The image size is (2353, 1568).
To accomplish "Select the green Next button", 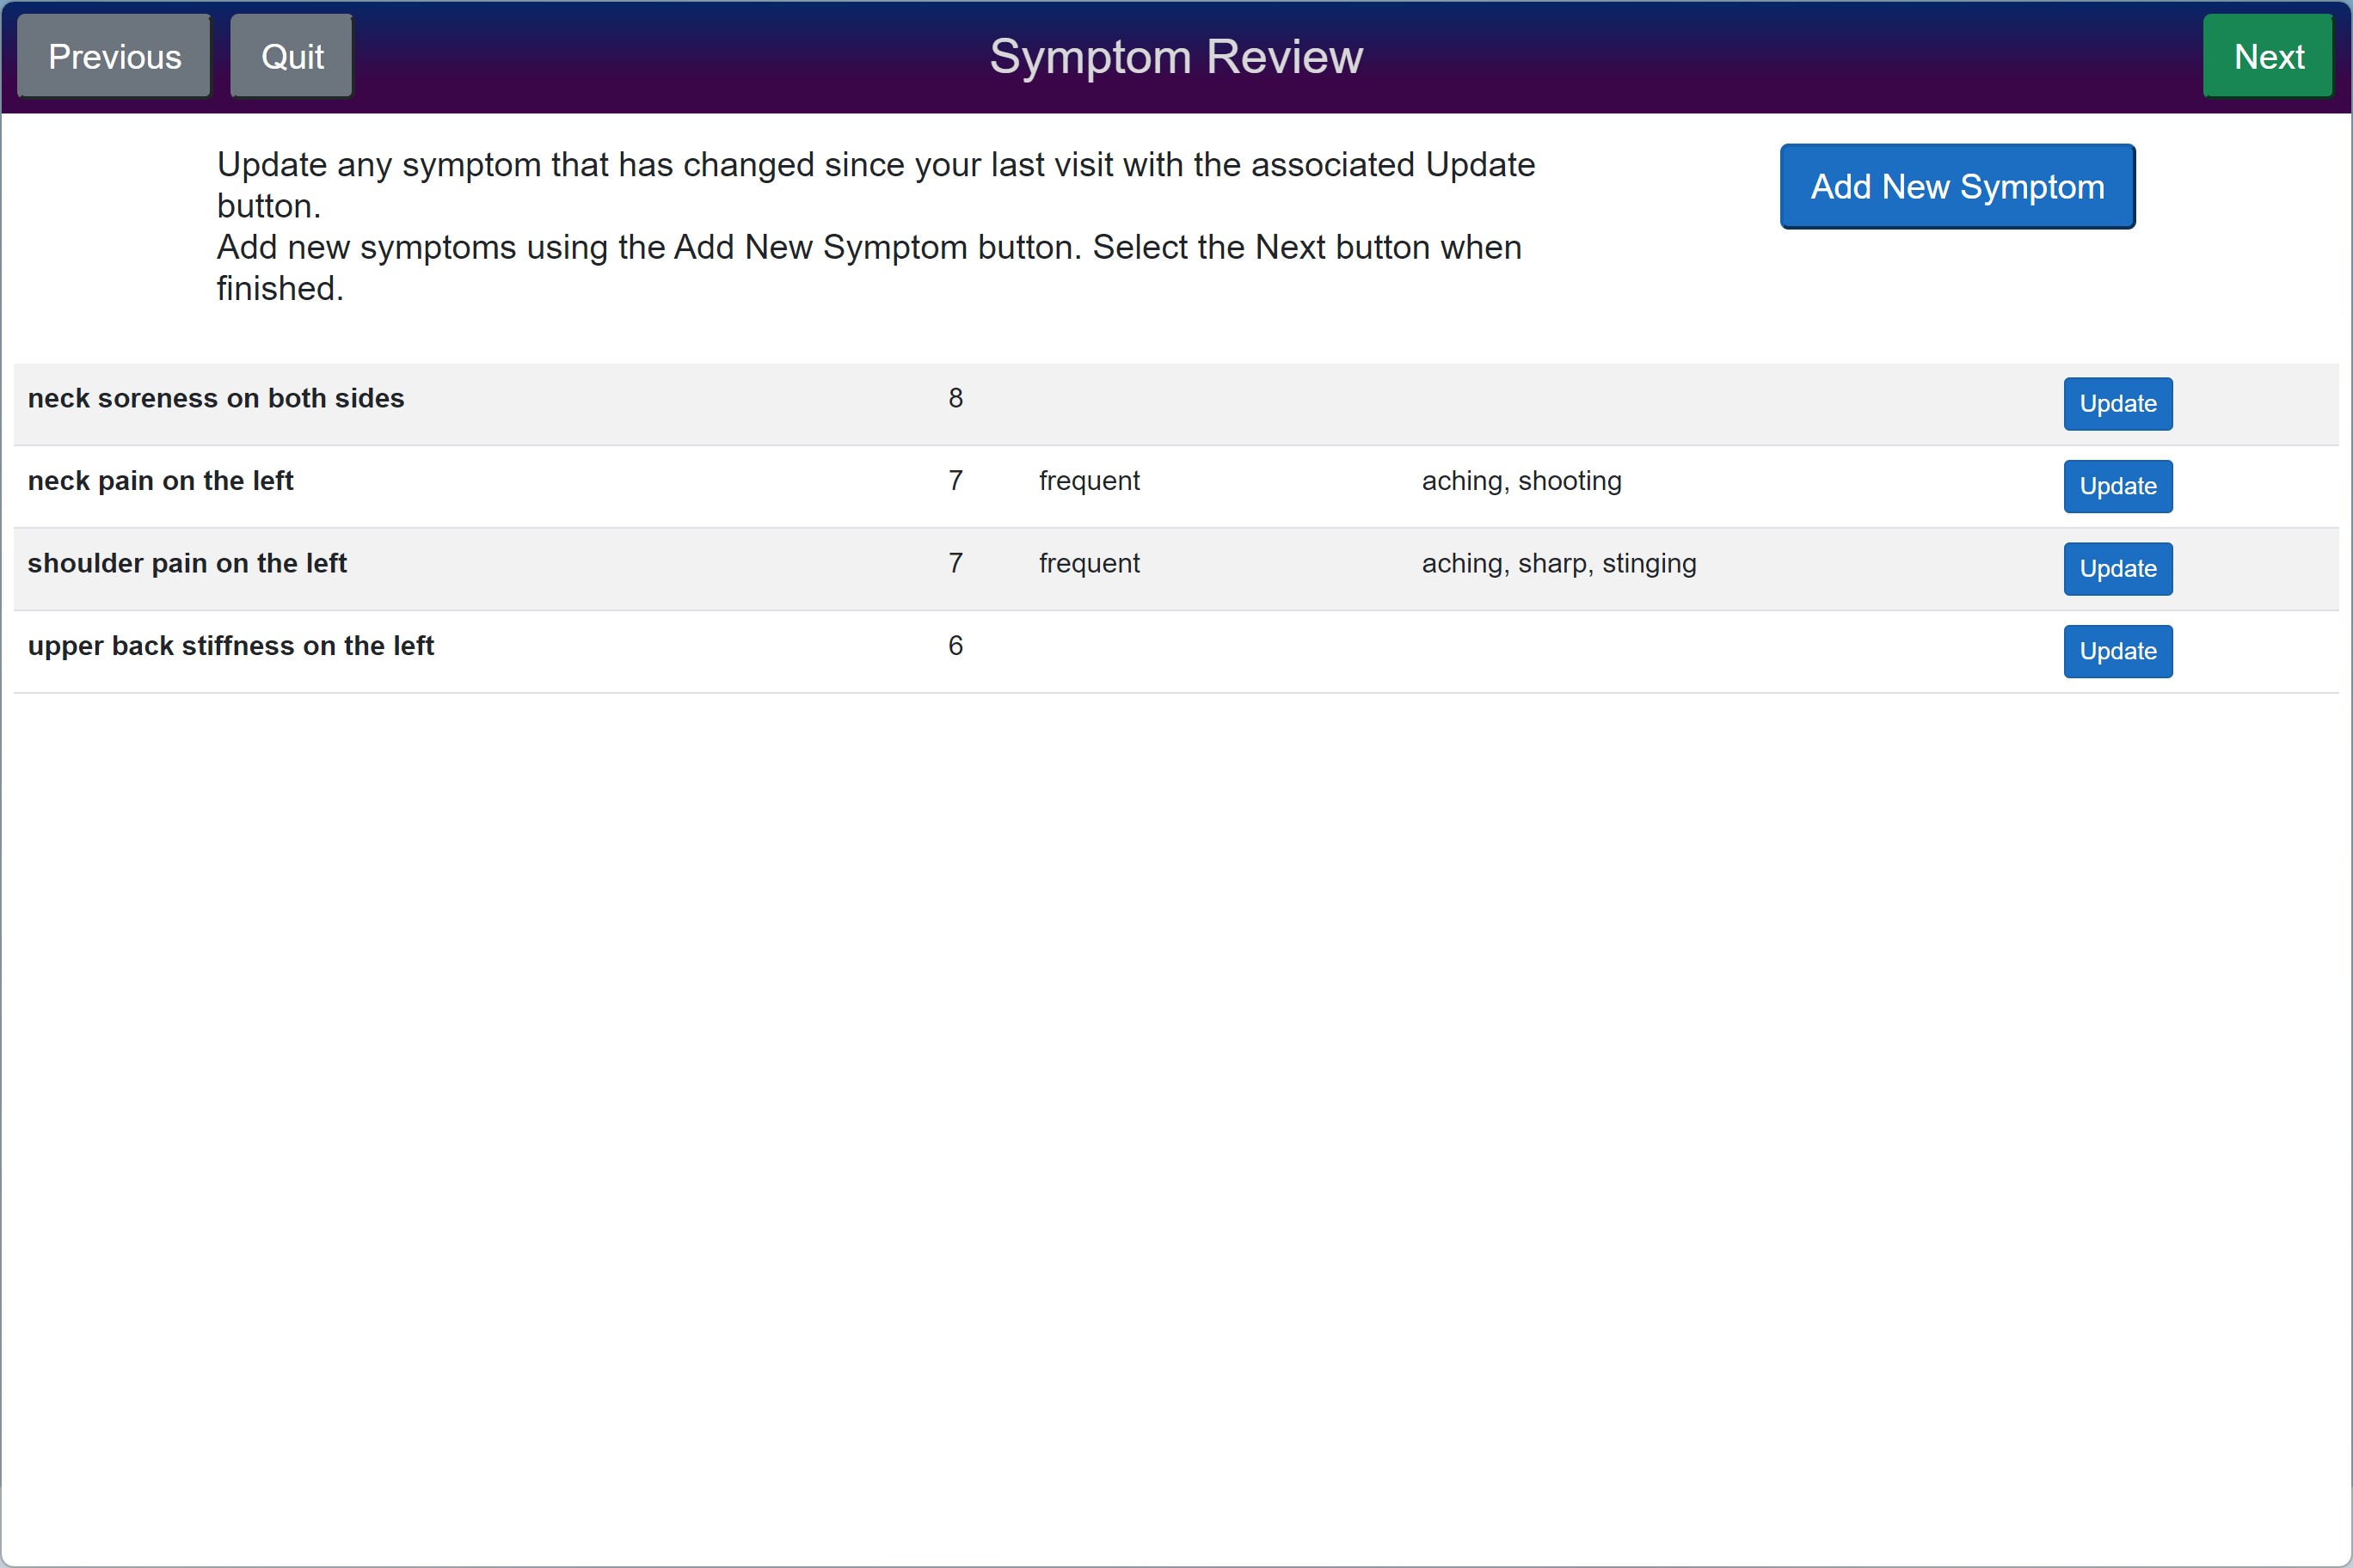I will pos(2267,56).
